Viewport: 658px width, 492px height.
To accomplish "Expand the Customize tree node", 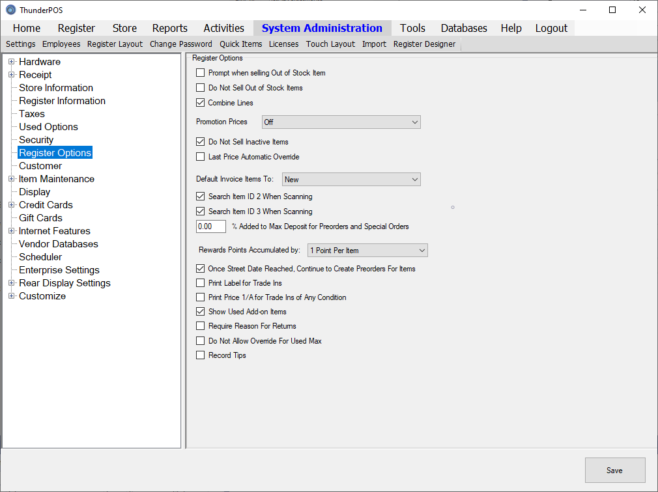I will click(x=12, y=296).
